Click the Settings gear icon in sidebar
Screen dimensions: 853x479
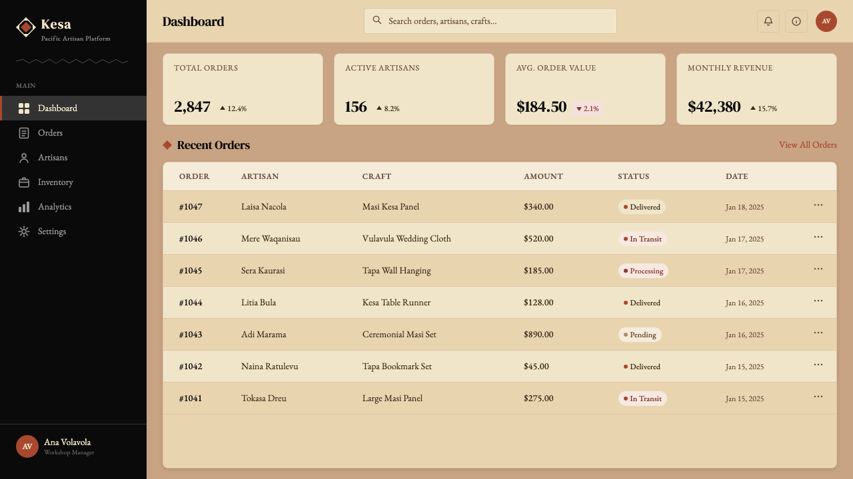tap(24, 232)
